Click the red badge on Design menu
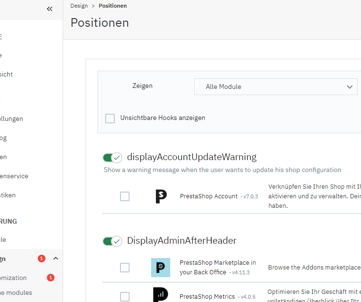 [x=42, y=259]
